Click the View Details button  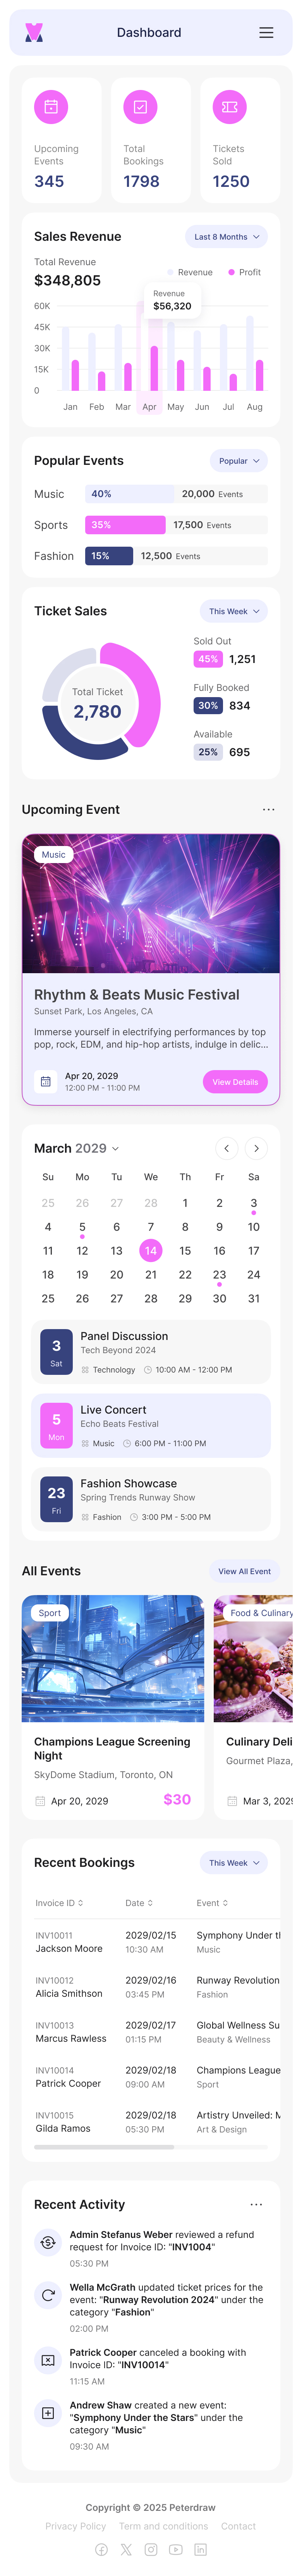[235, 1082]
